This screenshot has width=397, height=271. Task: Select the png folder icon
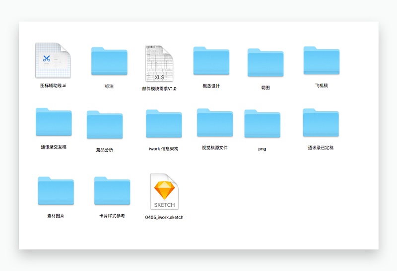[x=262, y=124]
